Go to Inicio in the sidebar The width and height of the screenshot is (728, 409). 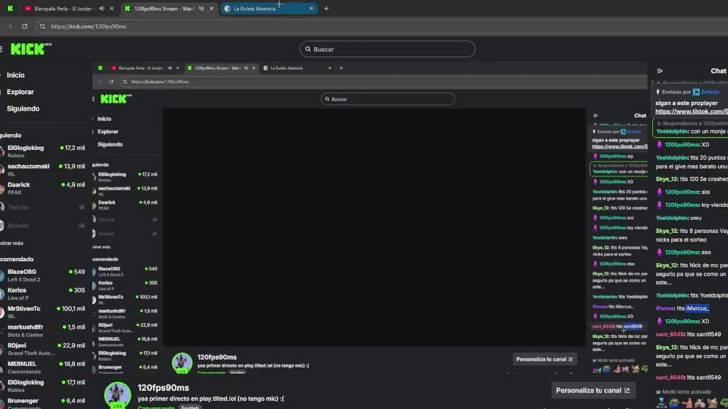click(x=15, y=75)
